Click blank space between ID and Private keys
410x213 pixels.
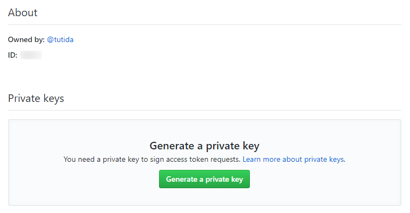coord(204,75)
